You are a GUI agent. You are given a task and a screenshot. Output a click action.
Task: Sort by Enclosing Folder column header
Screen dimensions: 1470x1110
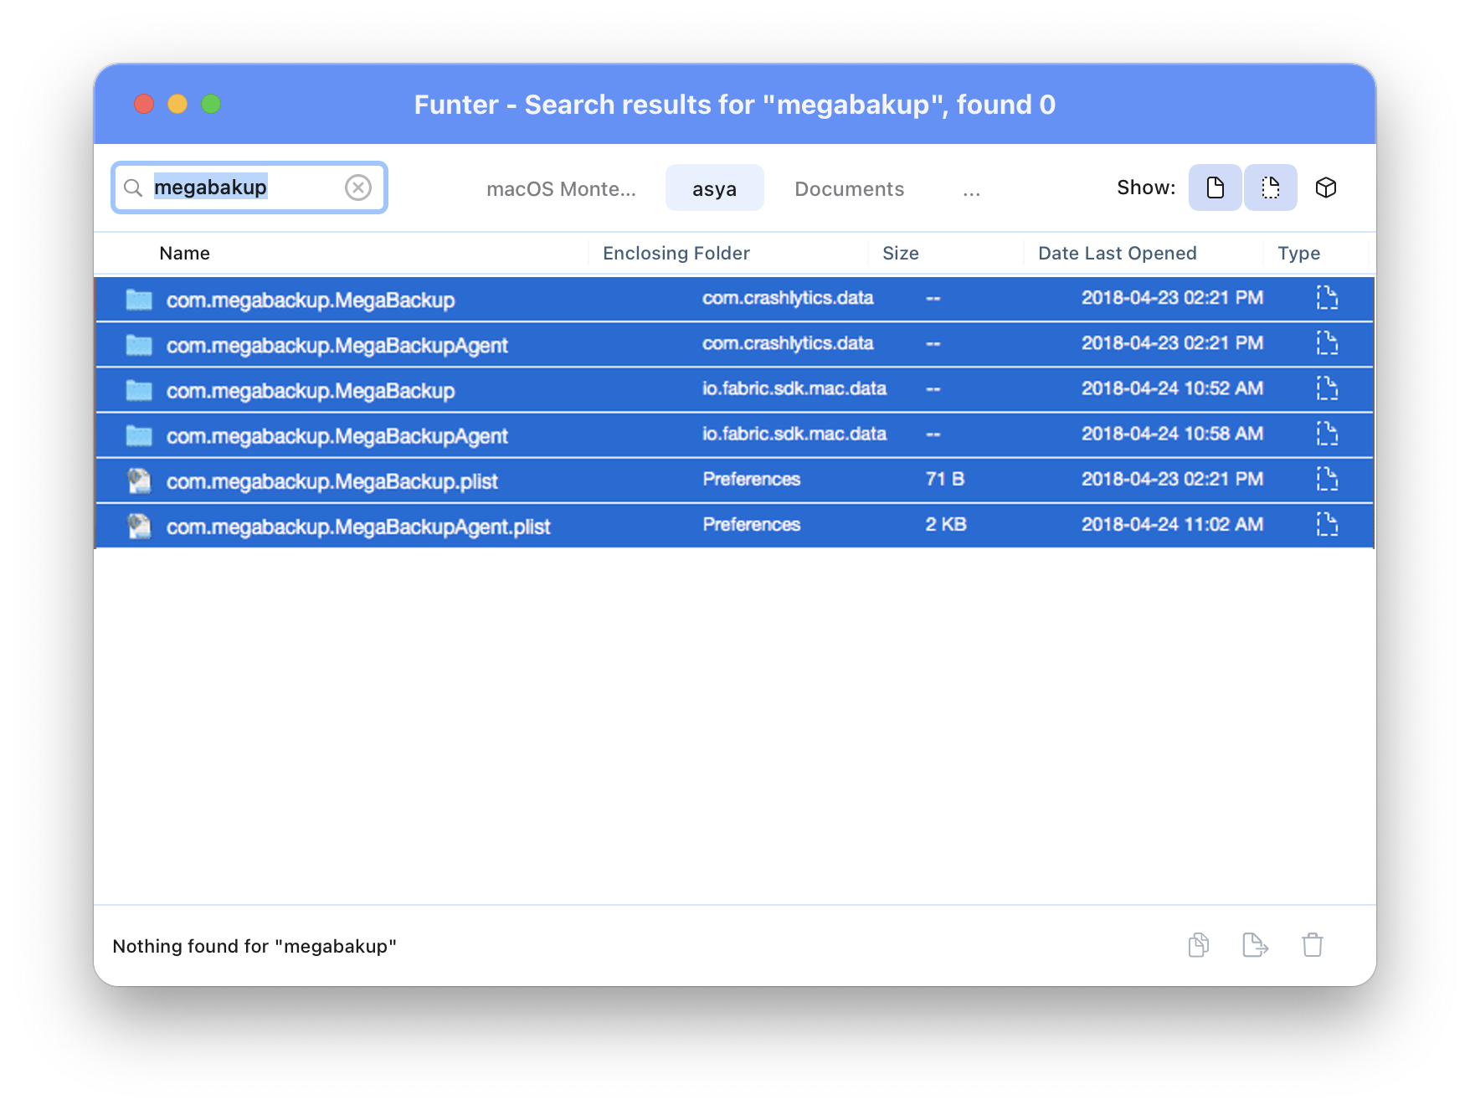click(x=676, y=254)
